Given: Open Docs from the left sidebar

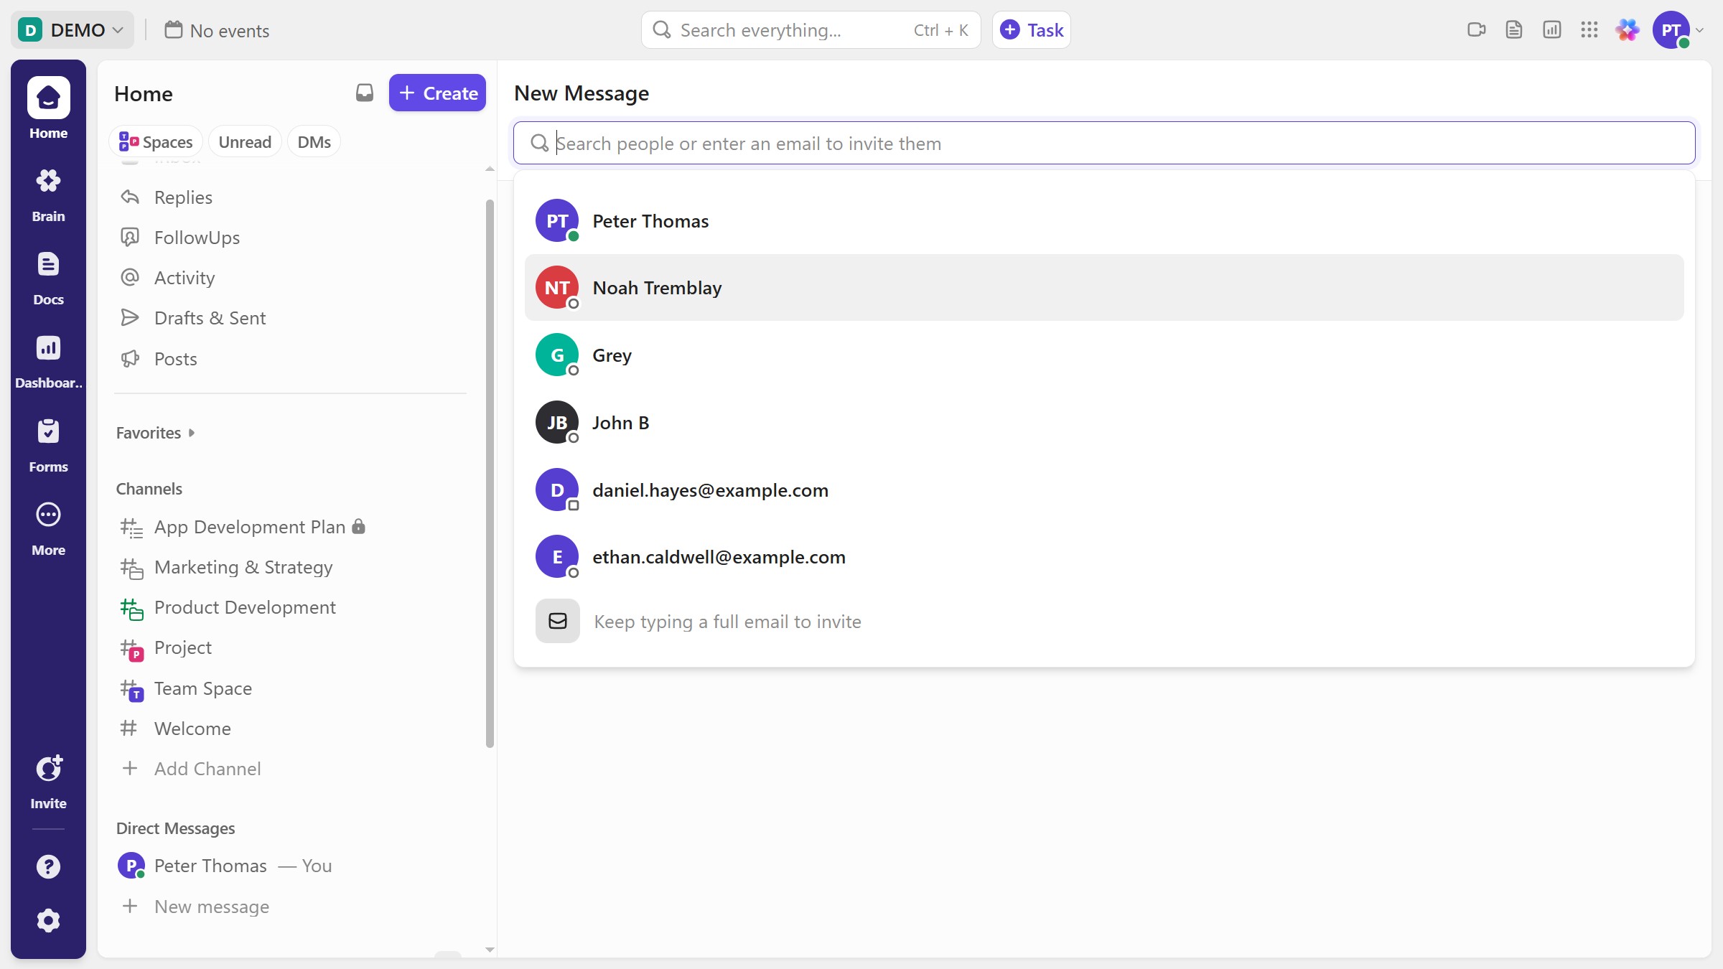Looking at the screenshot, I should pyautogui.click(x=48, y=278).
